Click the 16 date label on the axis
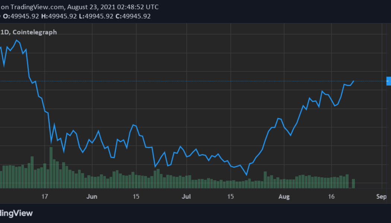 (331, 197)
